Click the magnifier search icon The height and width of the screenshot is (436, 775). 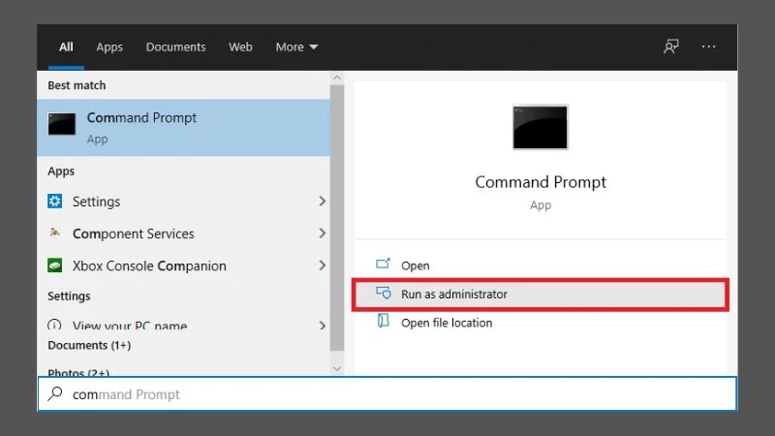pyautogui.click(x=55, y=394)
